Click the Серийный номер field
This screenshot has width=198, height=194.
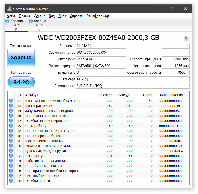coord(101,53)
